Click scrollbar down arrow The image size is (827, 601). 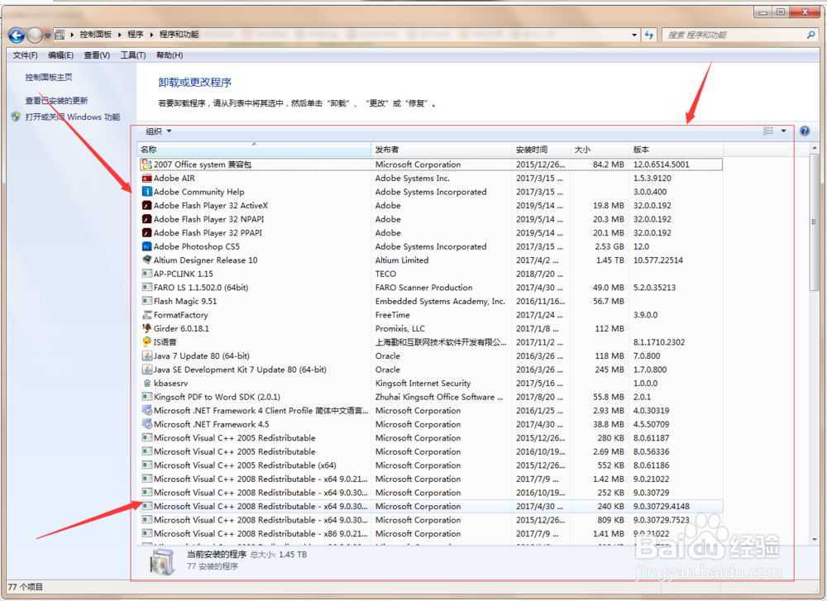point(815,539)
